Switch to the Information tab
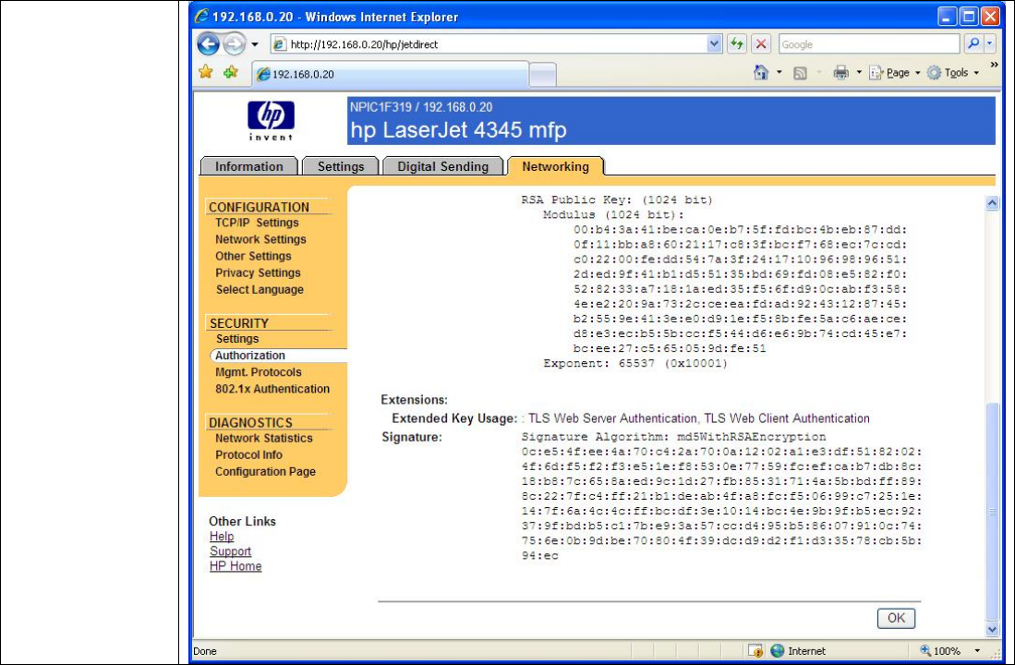The image size is (1015, 665). tap(249, 166)
